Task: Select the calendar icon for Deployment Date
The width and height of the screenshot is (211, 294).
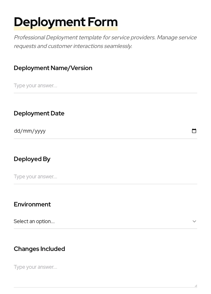Action: pos(194,131)
